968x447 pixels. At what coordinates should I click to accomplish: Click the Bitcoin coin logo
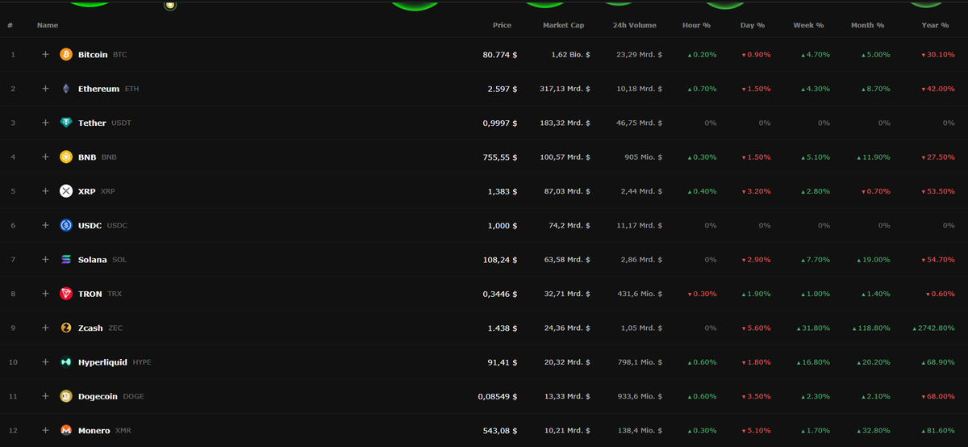tap(66, 55)
